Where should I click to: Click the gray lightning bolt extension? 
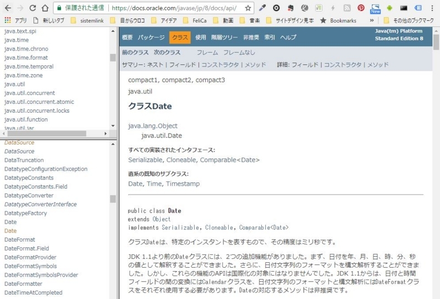coord(333,8)
